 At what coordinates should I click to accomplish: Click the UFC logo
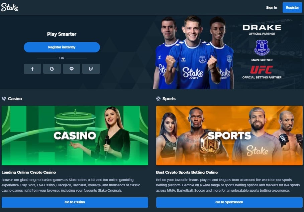click(262, 70)
